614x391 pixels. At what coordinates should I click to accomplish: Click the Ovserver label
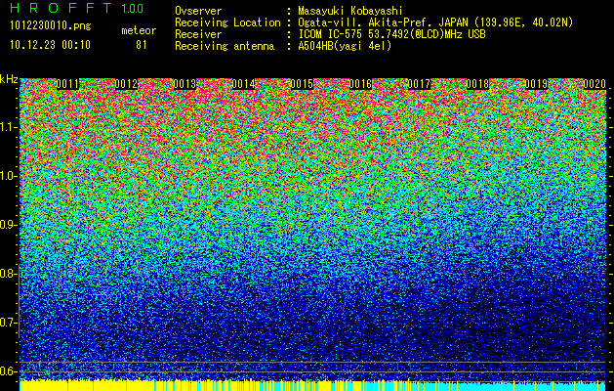[x=198, y=11]
